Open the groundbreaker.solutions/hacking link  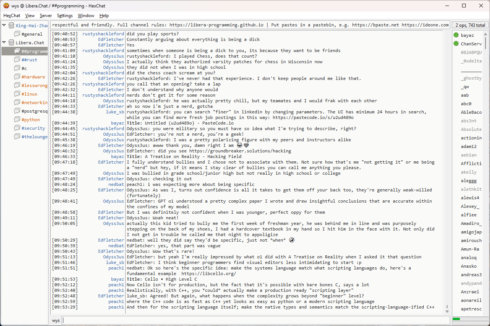click(240, 151)
